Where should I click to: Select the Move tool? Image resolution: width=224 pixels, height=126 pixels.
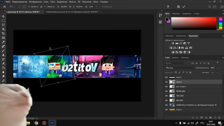tap(3, 16)
